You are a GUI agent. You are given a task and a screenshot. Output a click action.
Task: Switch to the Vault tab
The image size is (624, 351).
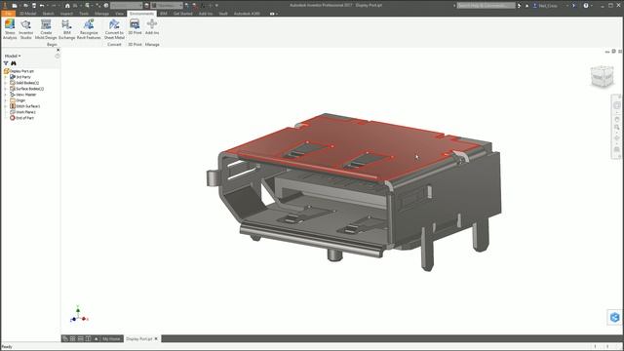pyautogui.click(x=223, y=14)
